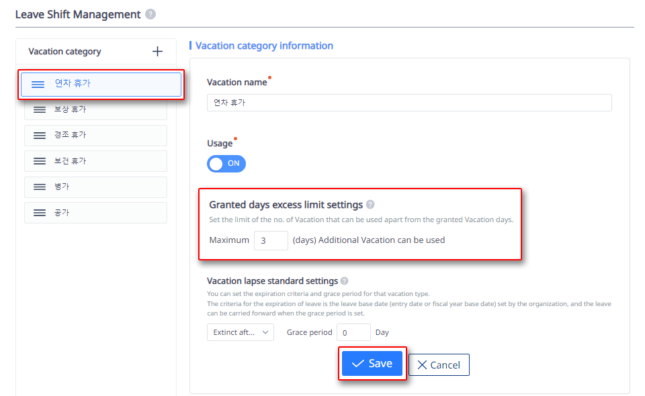Save the vacation category settings
645x396 pixels.
[x=372, y=364]
